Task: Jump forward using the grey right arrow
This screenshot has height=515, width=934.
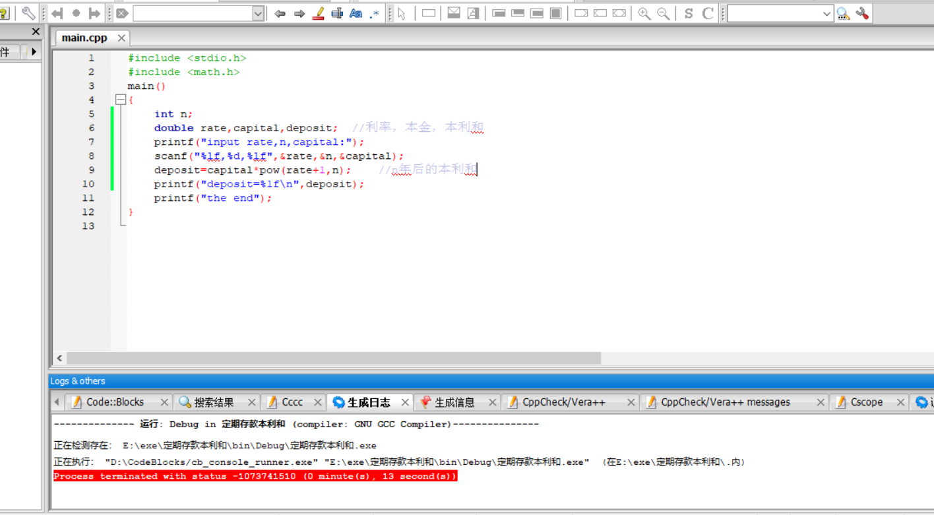Action: (94, 13)
